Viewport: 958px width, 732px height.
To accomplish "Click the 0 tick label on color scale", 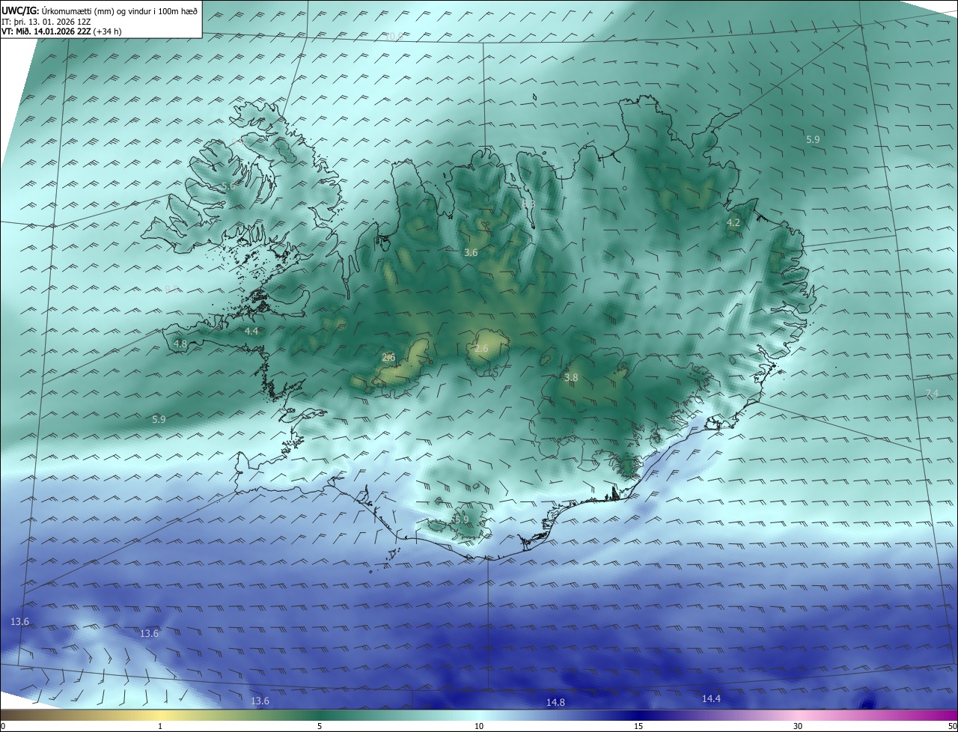I will tap(3, 726).
